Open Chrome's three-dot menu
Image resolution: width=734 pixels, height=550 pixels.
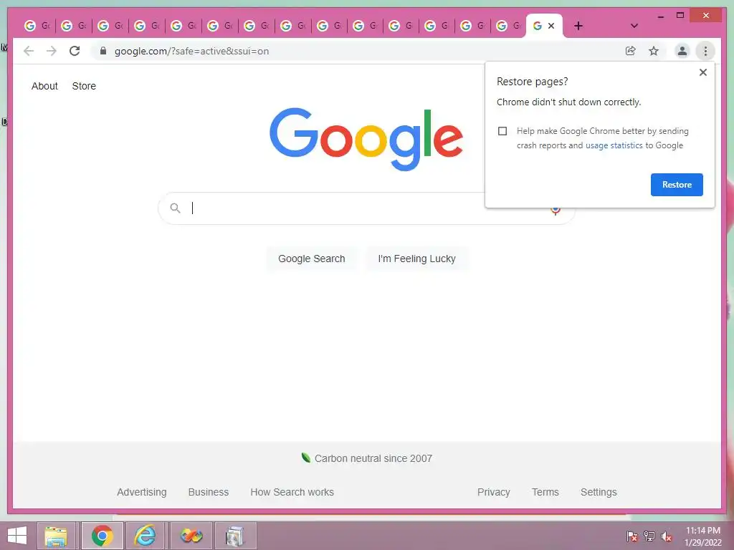click(x=705, y=51)
